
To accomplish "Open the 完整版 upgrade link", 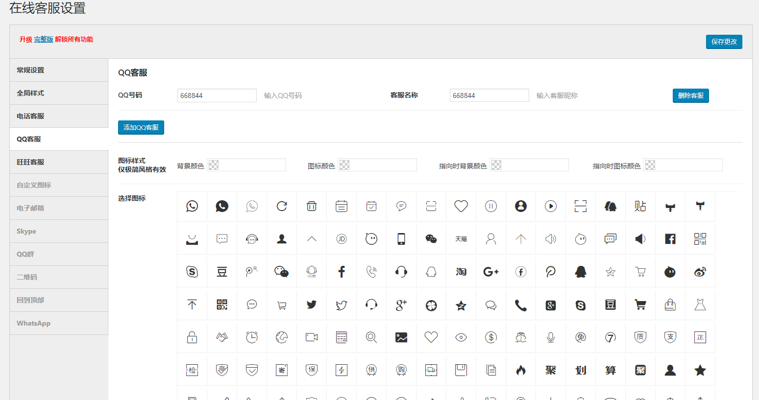I will pos(44,39).
